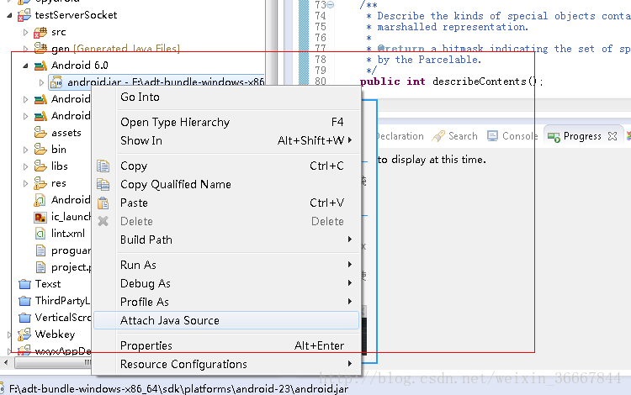This screenshot has width=631, height=395.
Task: Click horizontal scrollbar left arrow in explorer
Action: click(x=6, y=362)
